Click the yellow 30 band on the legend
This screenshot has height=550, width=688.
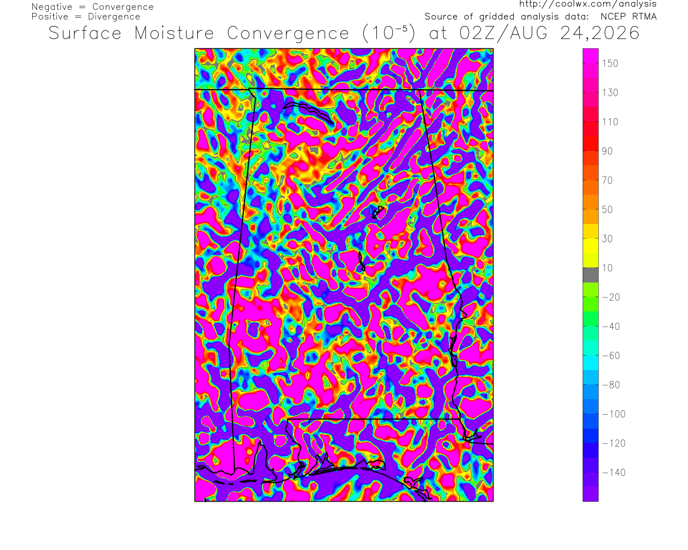pyautogui.click(x=591, y=238)
